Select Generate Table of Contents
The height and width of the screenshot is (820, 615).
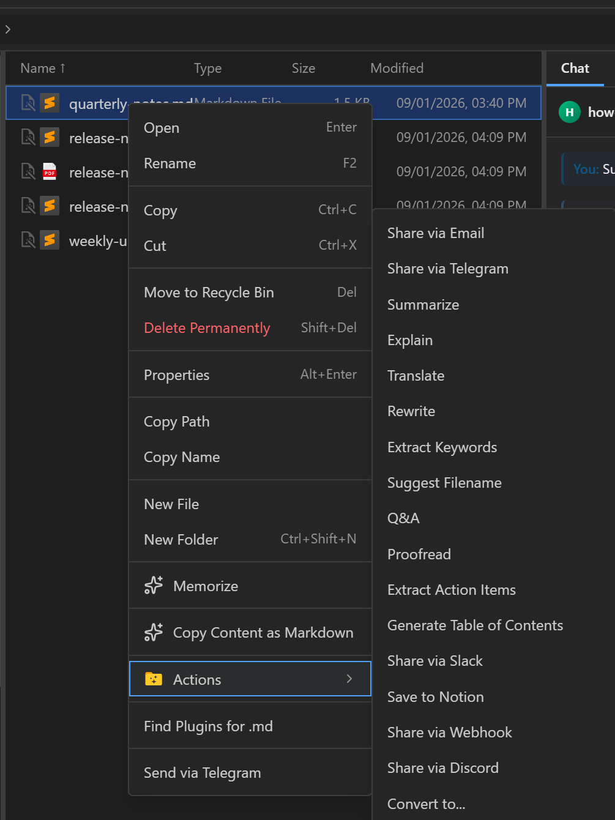click(494, 625)
